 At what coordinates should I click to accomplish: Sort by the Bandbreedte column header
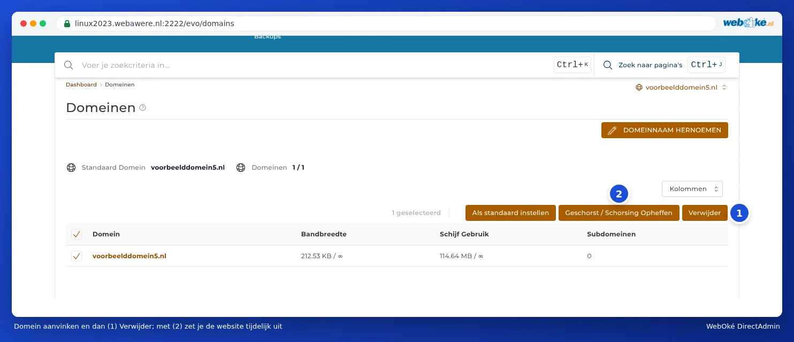324,234
